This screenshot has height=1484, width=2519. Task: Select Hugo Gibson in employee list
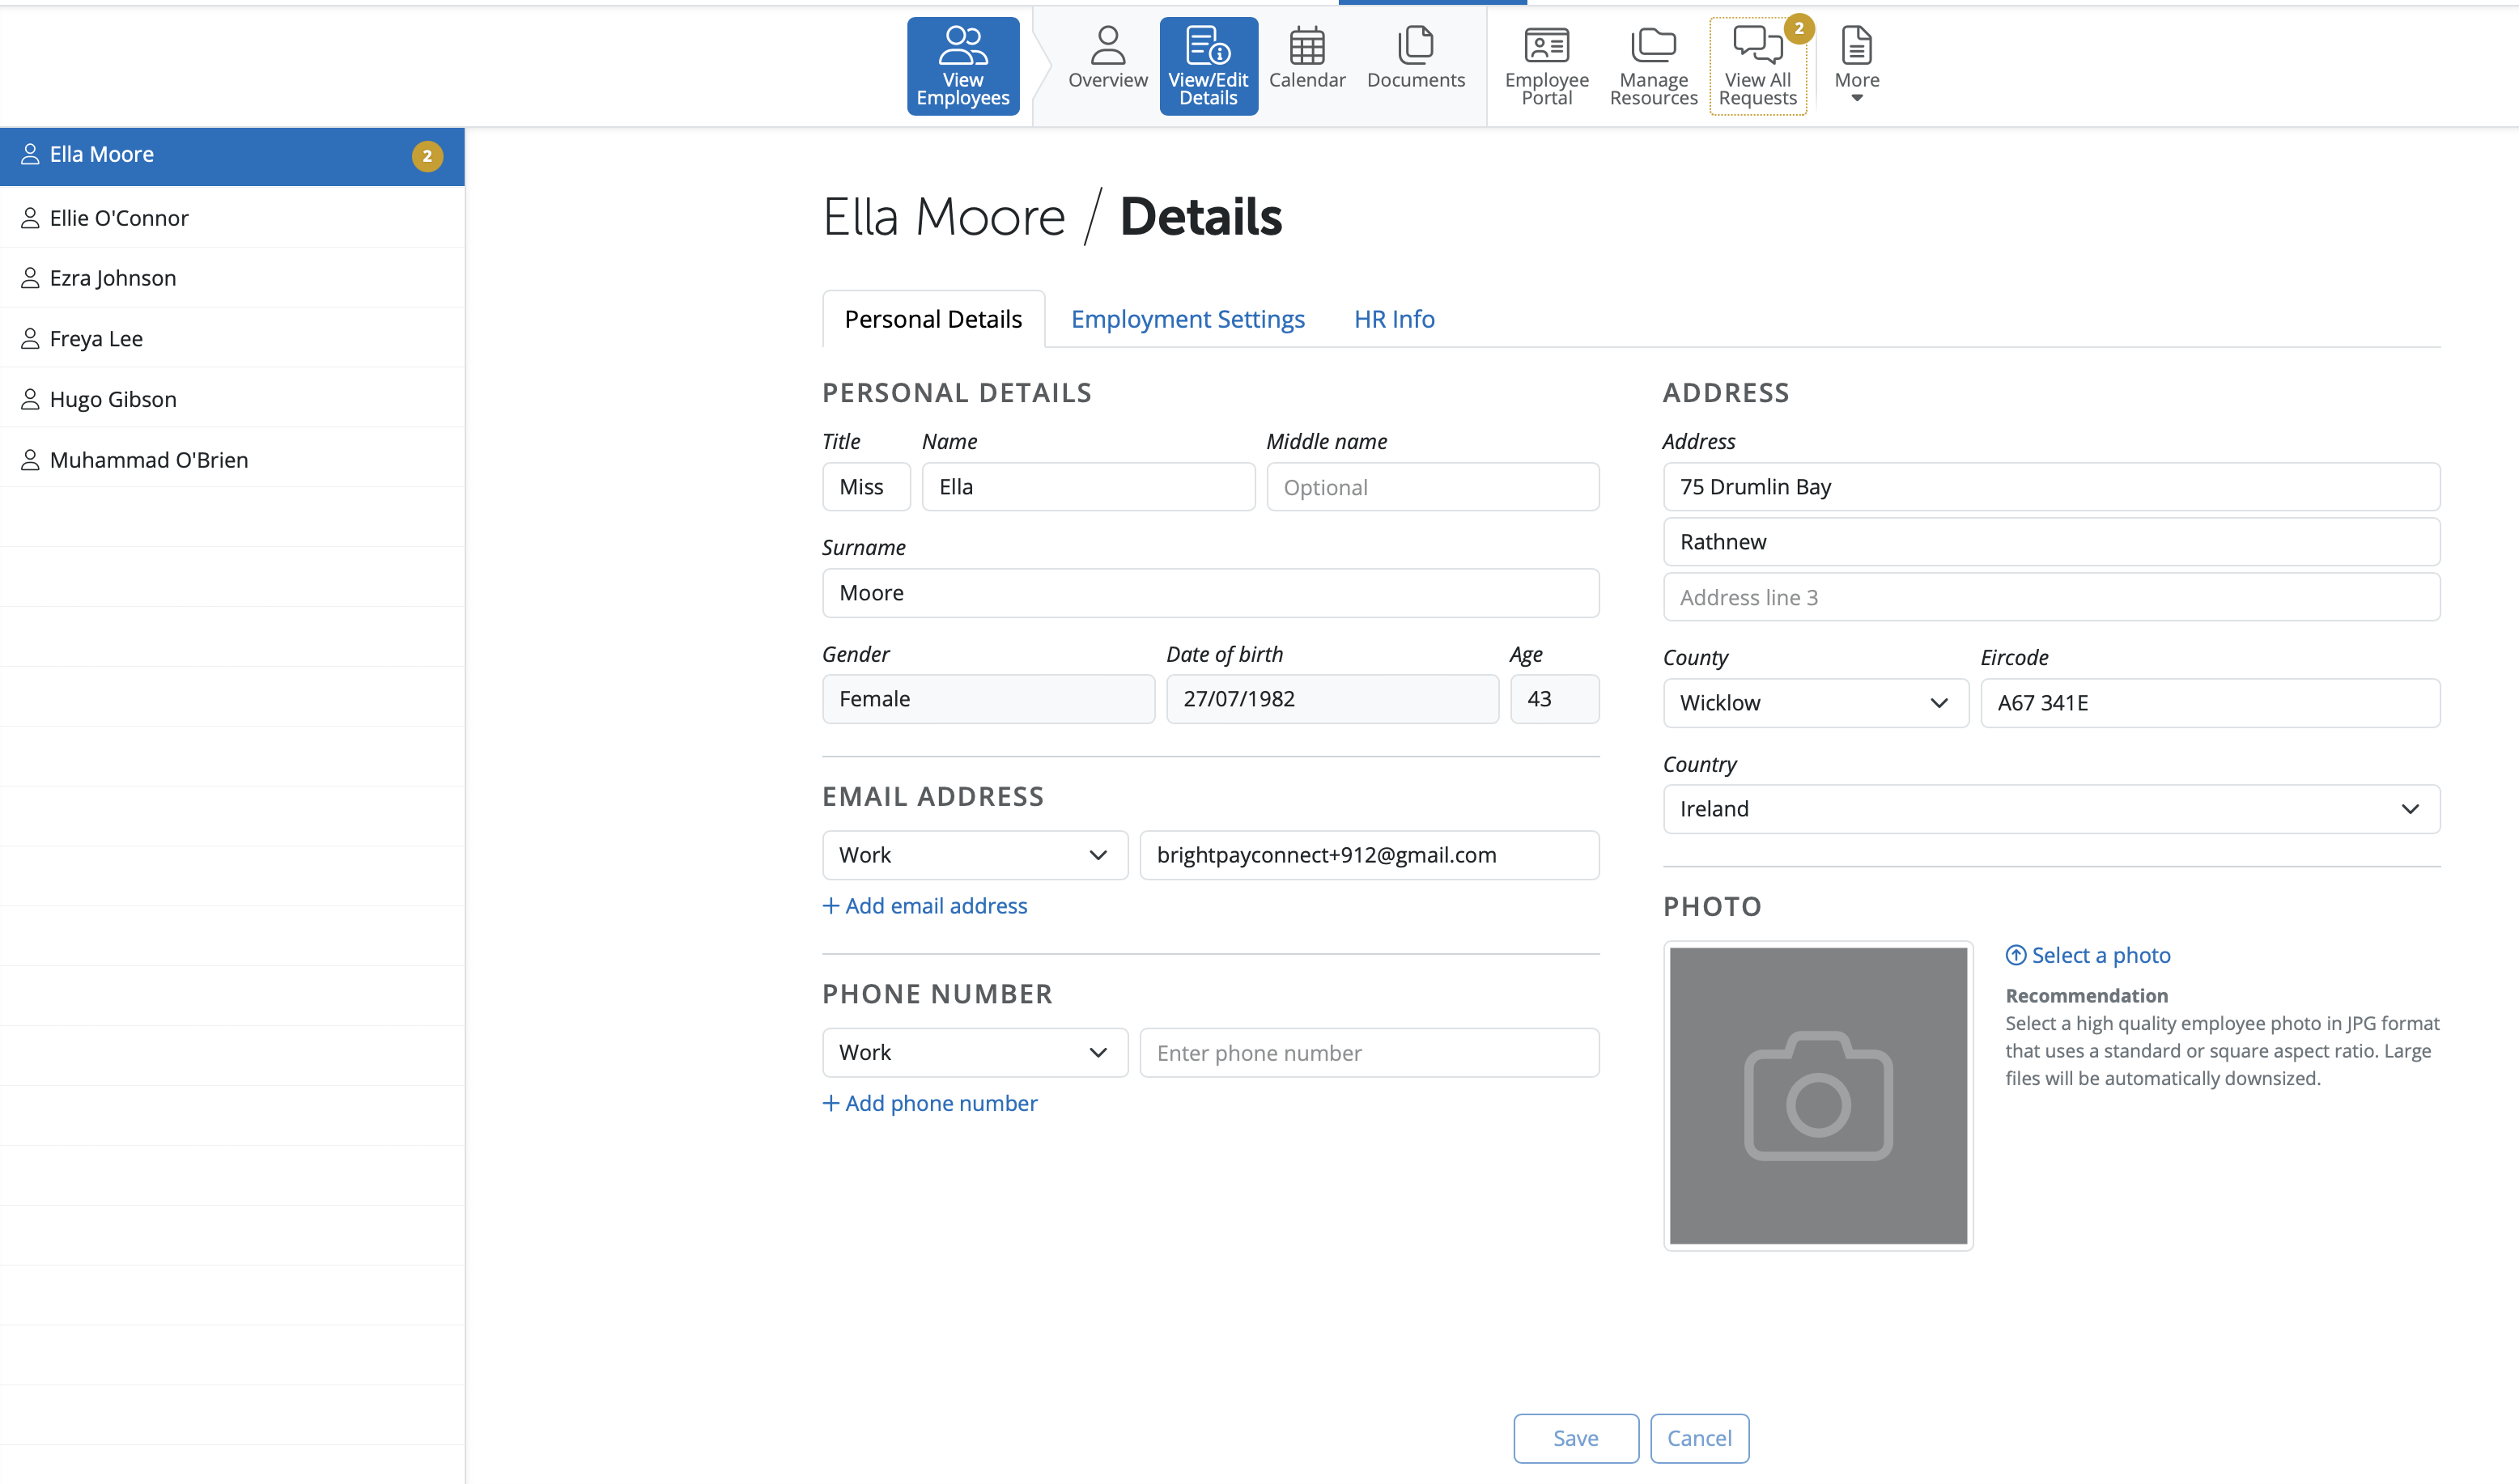tap(113, 399)
